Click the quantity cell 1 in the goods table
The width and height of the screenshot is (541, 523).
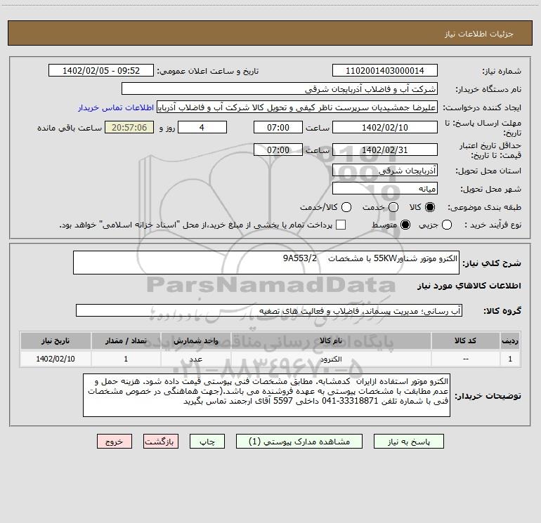[x=126, y=359]
